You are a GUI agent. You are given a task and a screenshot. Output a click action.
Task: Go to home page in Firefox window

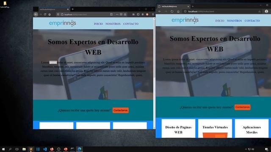click(x=50, y=14)
